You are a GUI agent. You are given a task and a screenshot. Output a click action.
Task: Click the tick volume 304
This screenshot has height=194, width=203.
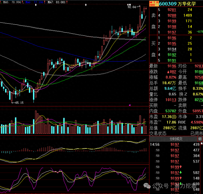pyautogui.click(x=196, y=156)
